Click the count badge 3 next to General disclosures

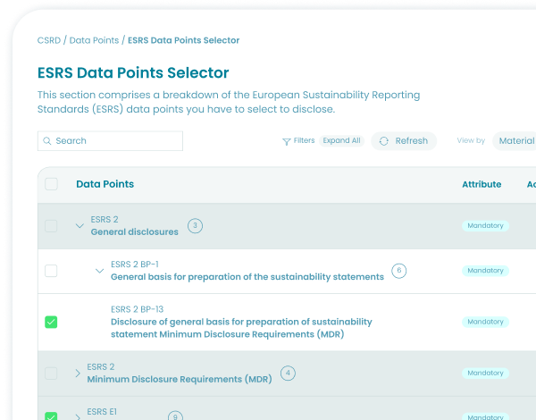[x=195, y=226]
